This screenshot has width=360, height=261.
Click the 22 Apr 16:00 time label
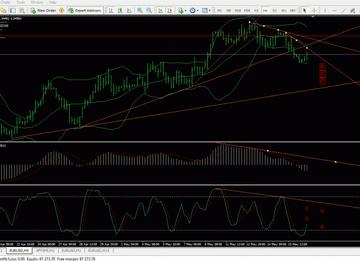click(25, 244)
